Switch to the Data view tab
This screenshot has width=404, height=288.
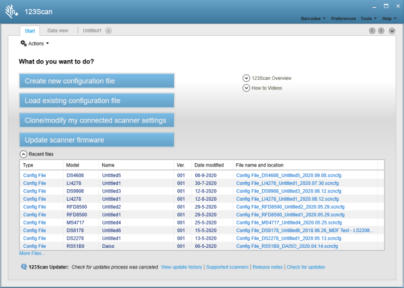pyautogui.click(x=58, y=31)
